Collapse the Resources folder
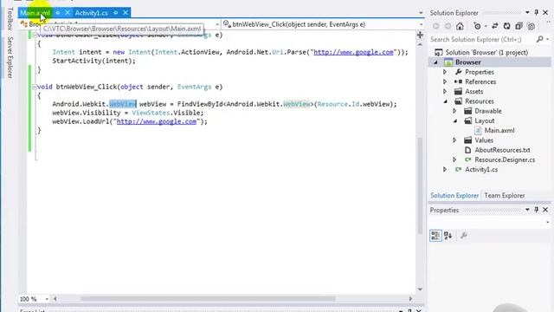Image resolution: width=554 pixels, height=312 pixels. (445, 101)
